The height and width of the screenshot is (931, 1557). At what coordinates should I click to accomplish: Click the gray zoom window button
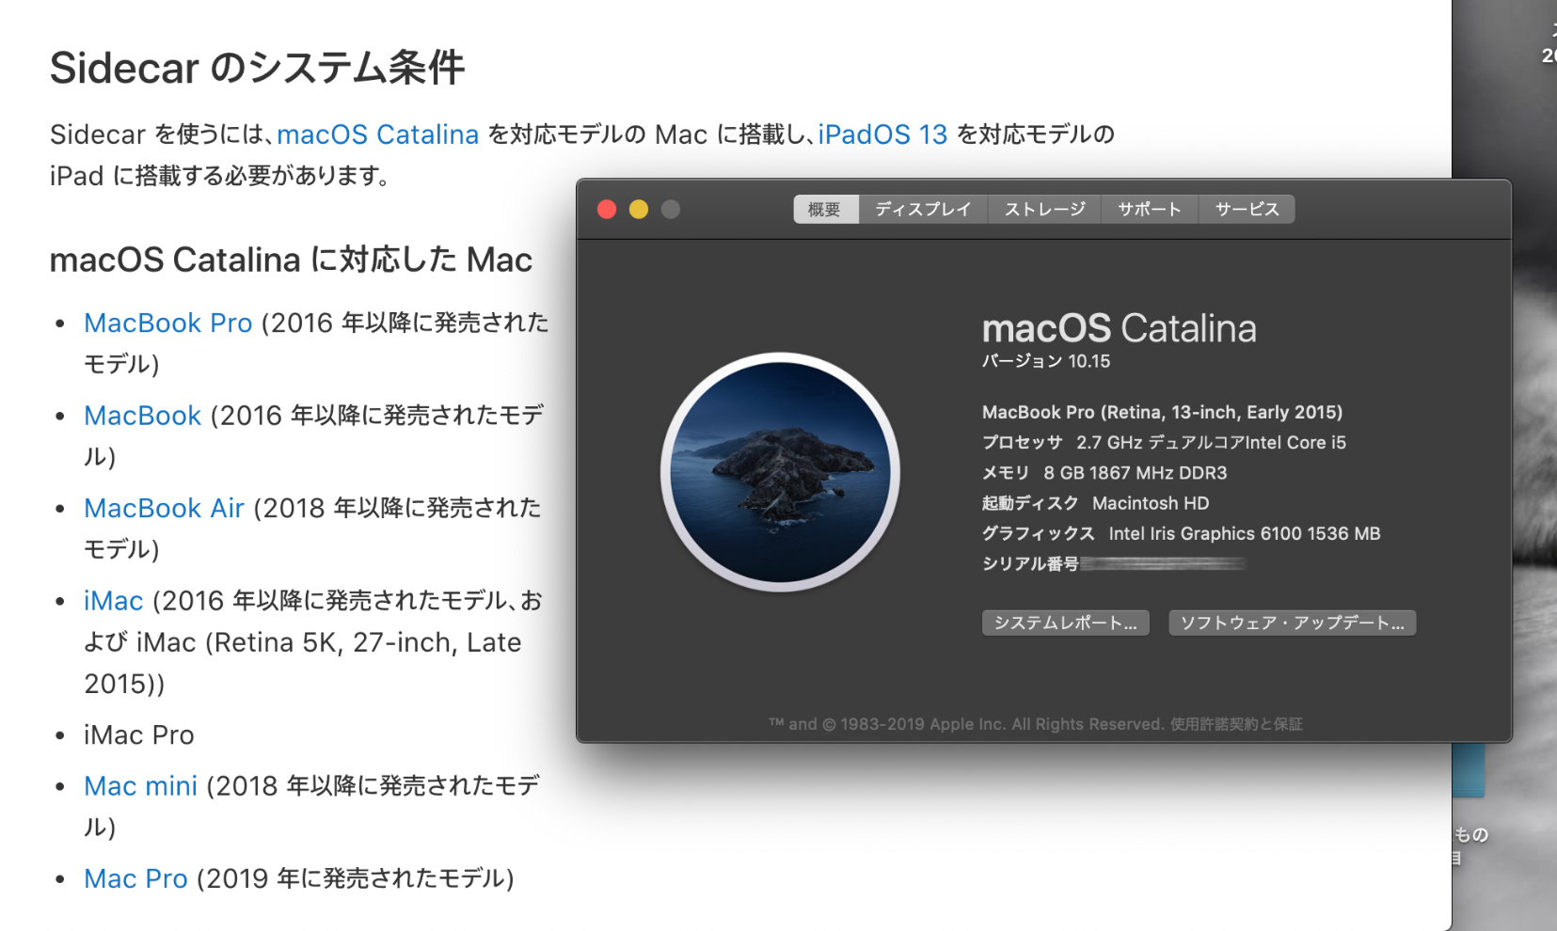click(x=671, y=209)
